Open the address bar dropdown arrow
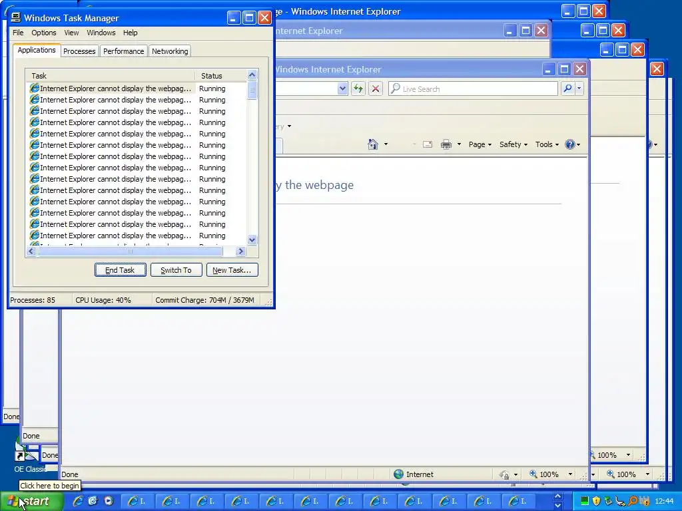 pyautogui.click(x=342, y=88)
